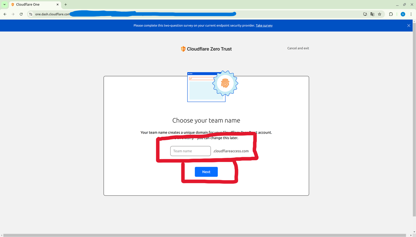Open a new tab with plus button

[66, 5]
